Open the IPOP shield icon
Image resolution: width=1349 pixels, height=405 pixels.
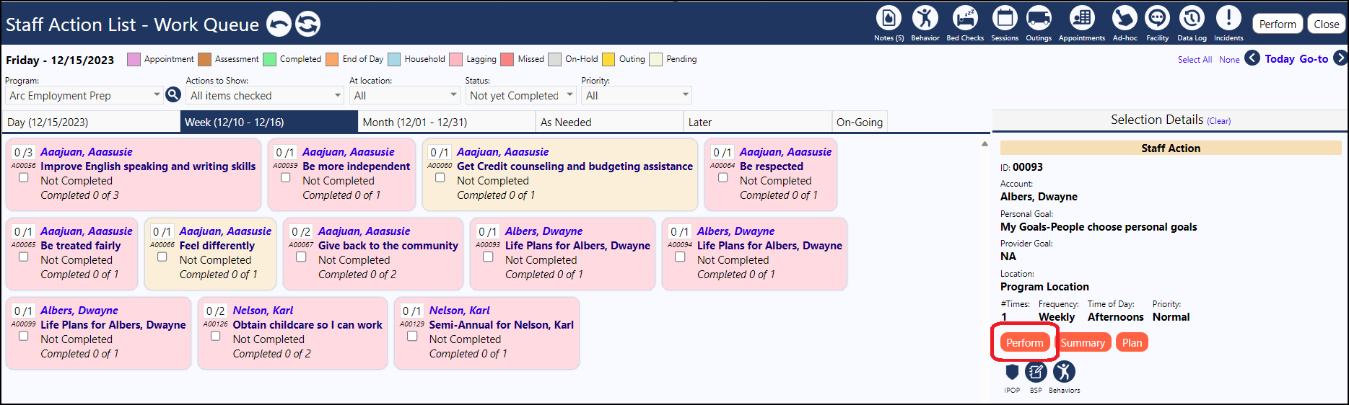click(x=1012, y=372)
